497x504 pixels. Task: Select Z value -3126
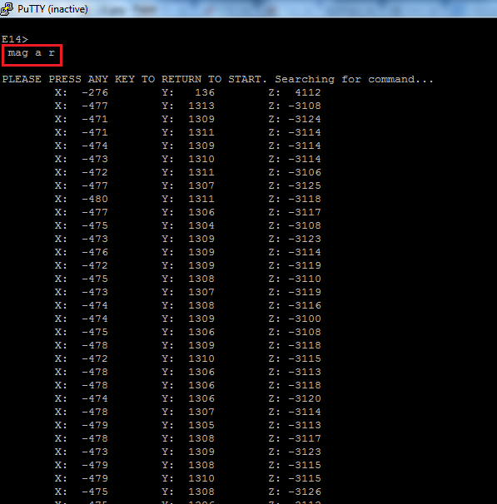click(x=305, y=492)
